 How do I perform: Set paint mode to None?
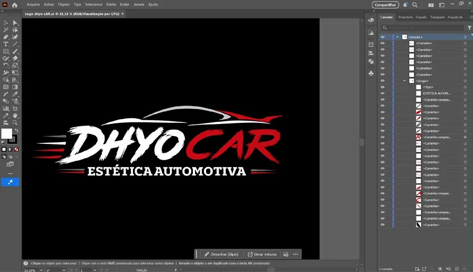(16, 149)
